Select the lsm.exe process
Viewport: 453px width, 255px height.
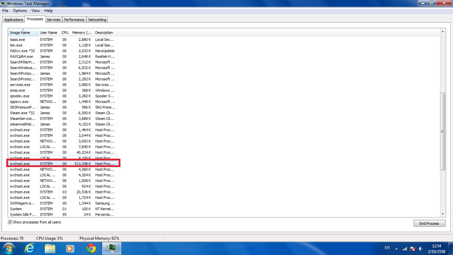(63, 45)
